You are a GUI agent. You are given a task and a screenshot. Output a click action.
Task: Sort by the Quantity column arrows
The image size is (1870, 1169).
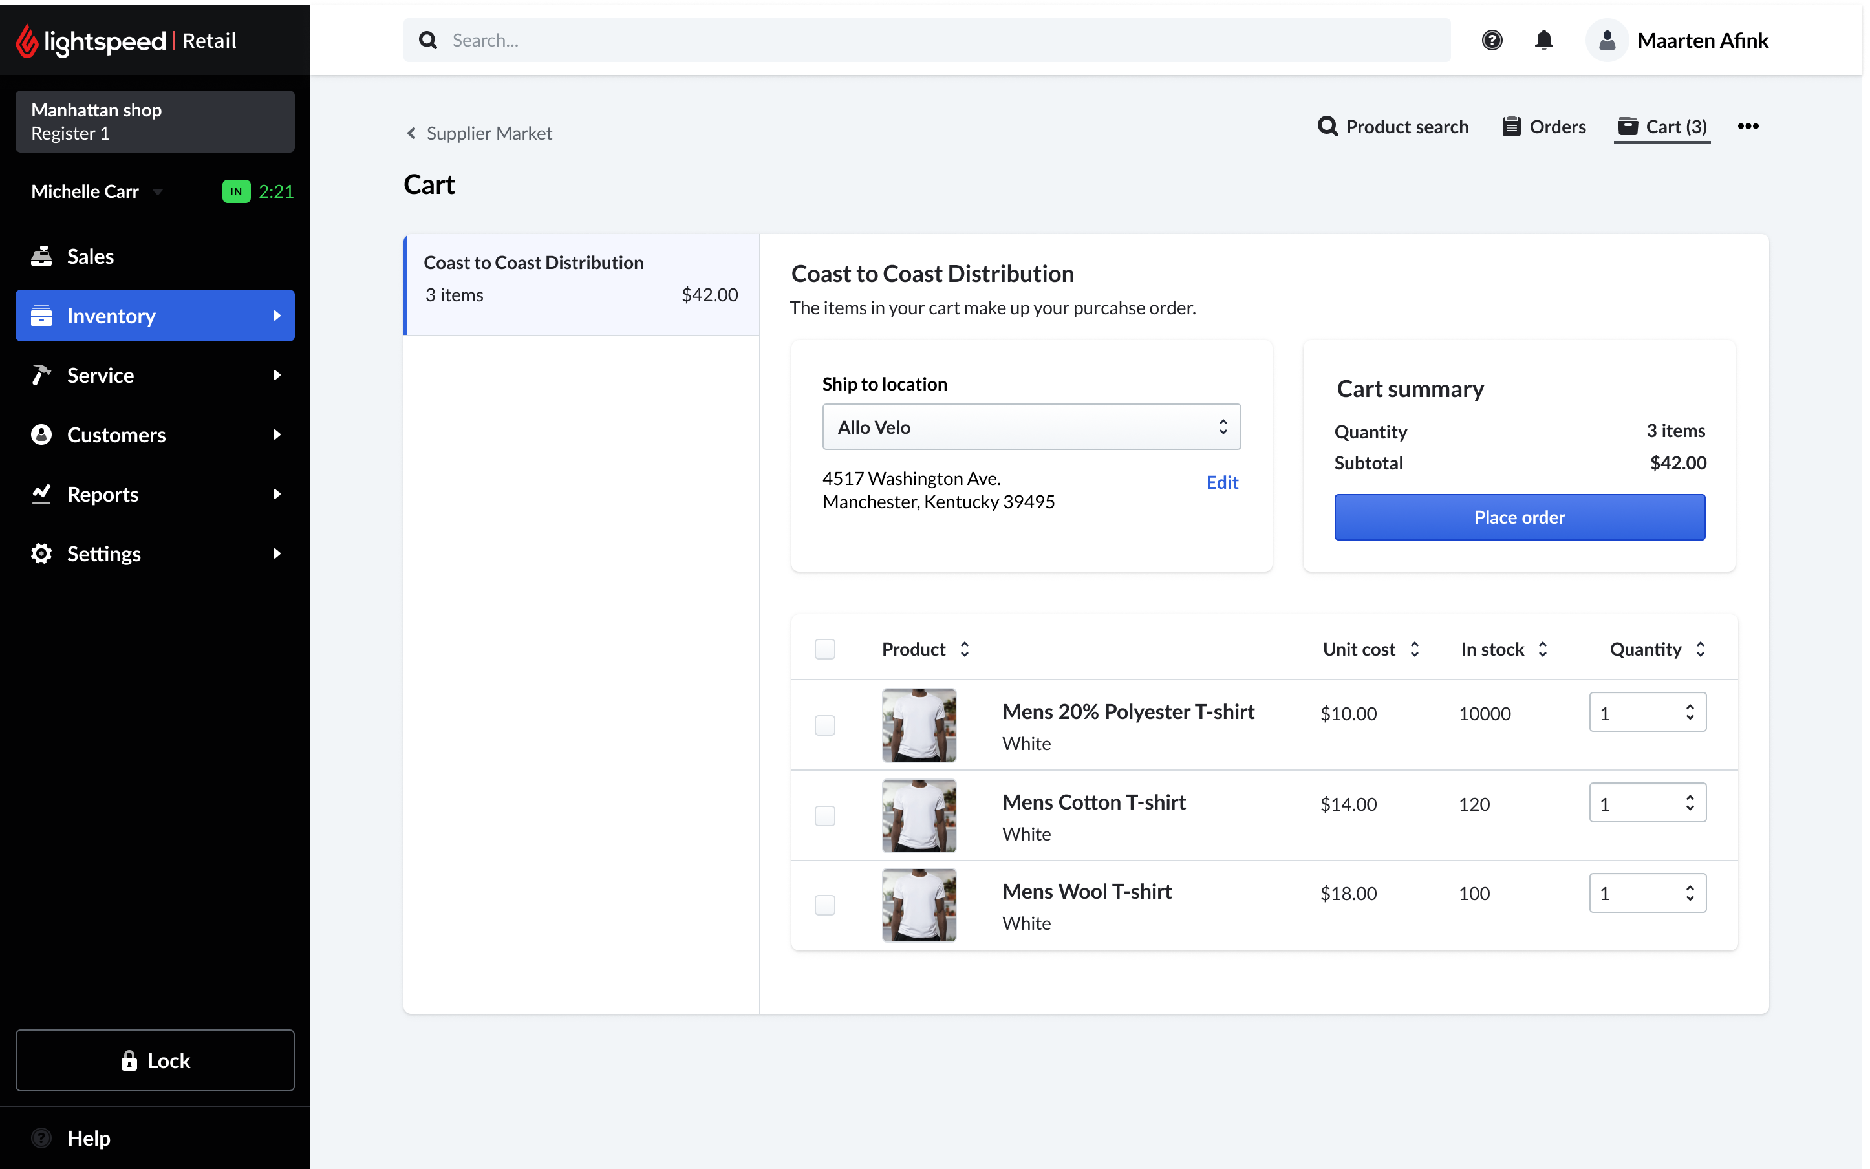[x=1700, y=649]
